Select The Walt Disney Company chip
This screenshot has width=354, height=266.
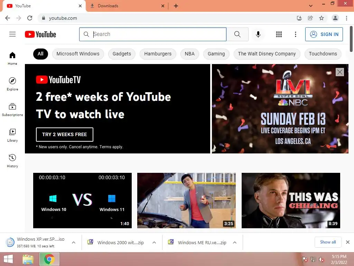[267, 54]
